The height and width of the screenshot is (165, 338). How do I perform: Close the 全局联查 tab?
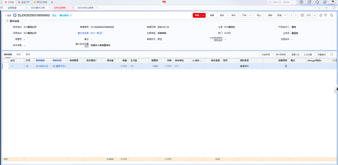[26, 8]
